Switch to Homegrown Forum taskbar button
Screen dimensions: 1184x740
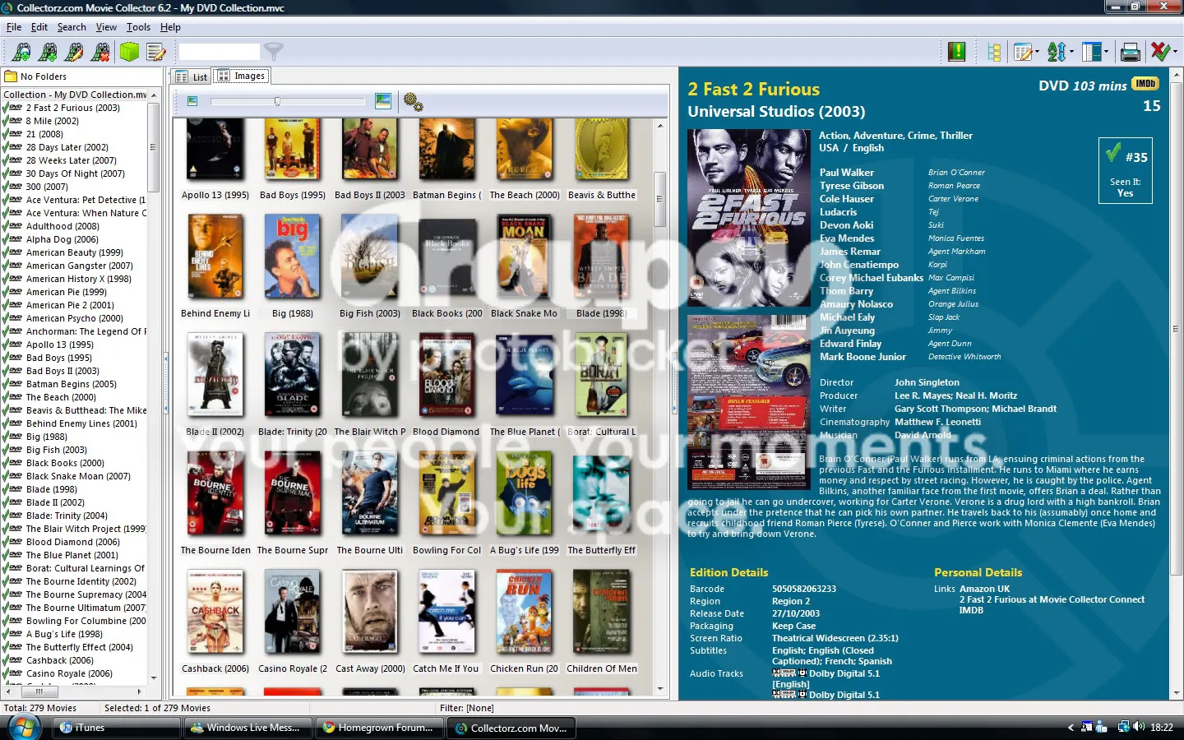pyautogui.click(x=380, y=728)
